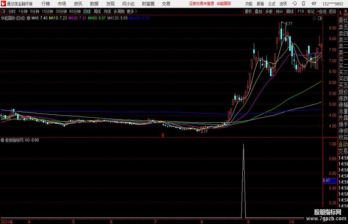Click the 证券交易未登录 login link
This screenshot has width=348, height=224.
(201, 4)
